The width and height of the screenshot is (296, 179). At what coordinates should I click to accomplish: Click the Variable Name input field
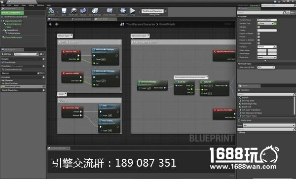pyautogui.click(x=267, y=20)
